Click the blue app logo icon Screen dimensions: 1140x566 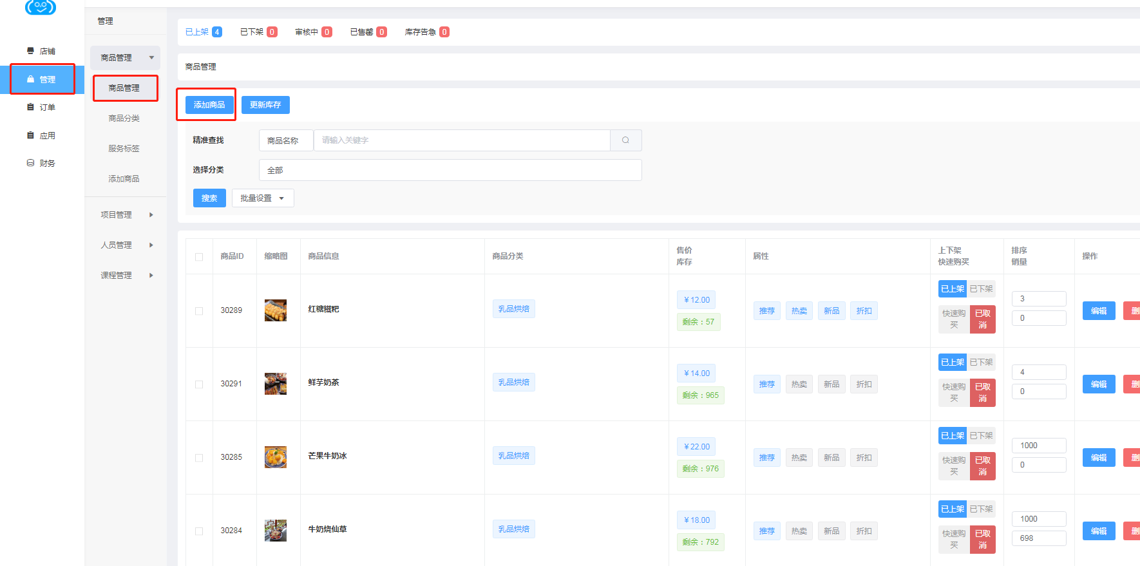[41, 6]
